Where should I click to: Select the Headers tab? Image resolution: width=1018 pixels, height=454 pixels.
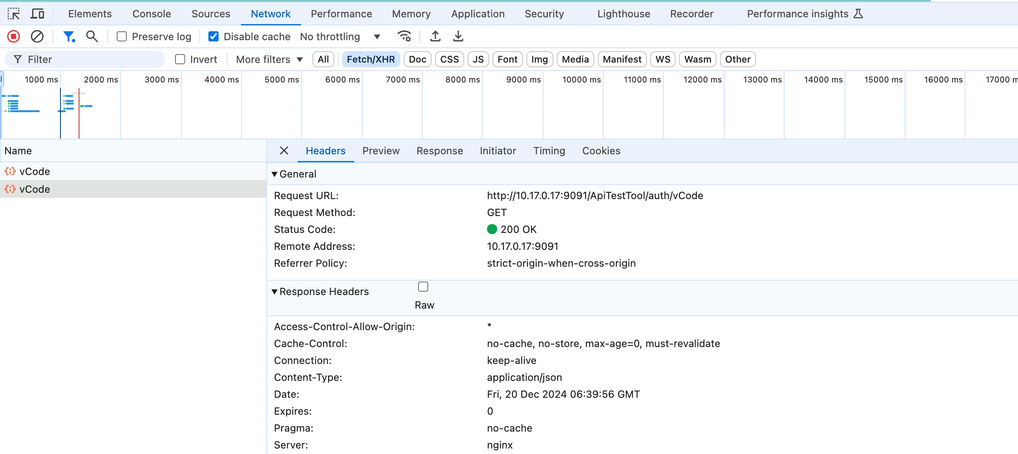pos(326,150)
